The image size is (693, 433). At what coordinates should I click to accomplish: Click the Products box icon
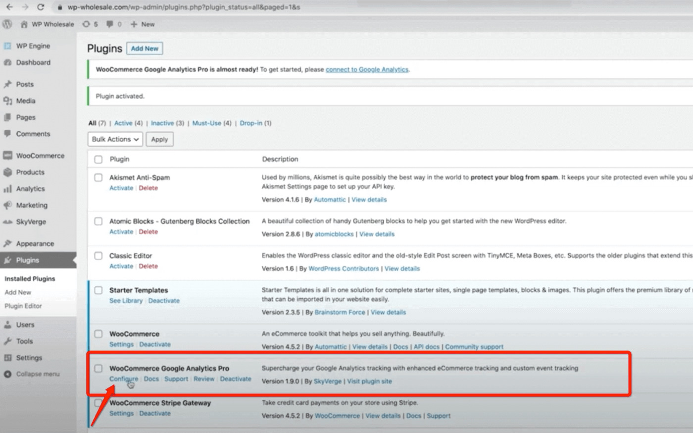tap(7, 172)
